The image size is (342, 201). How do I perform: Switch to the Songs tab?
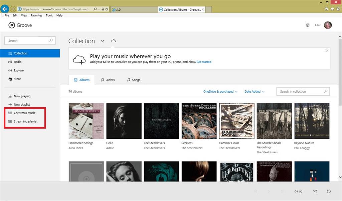tap(134, 80)
